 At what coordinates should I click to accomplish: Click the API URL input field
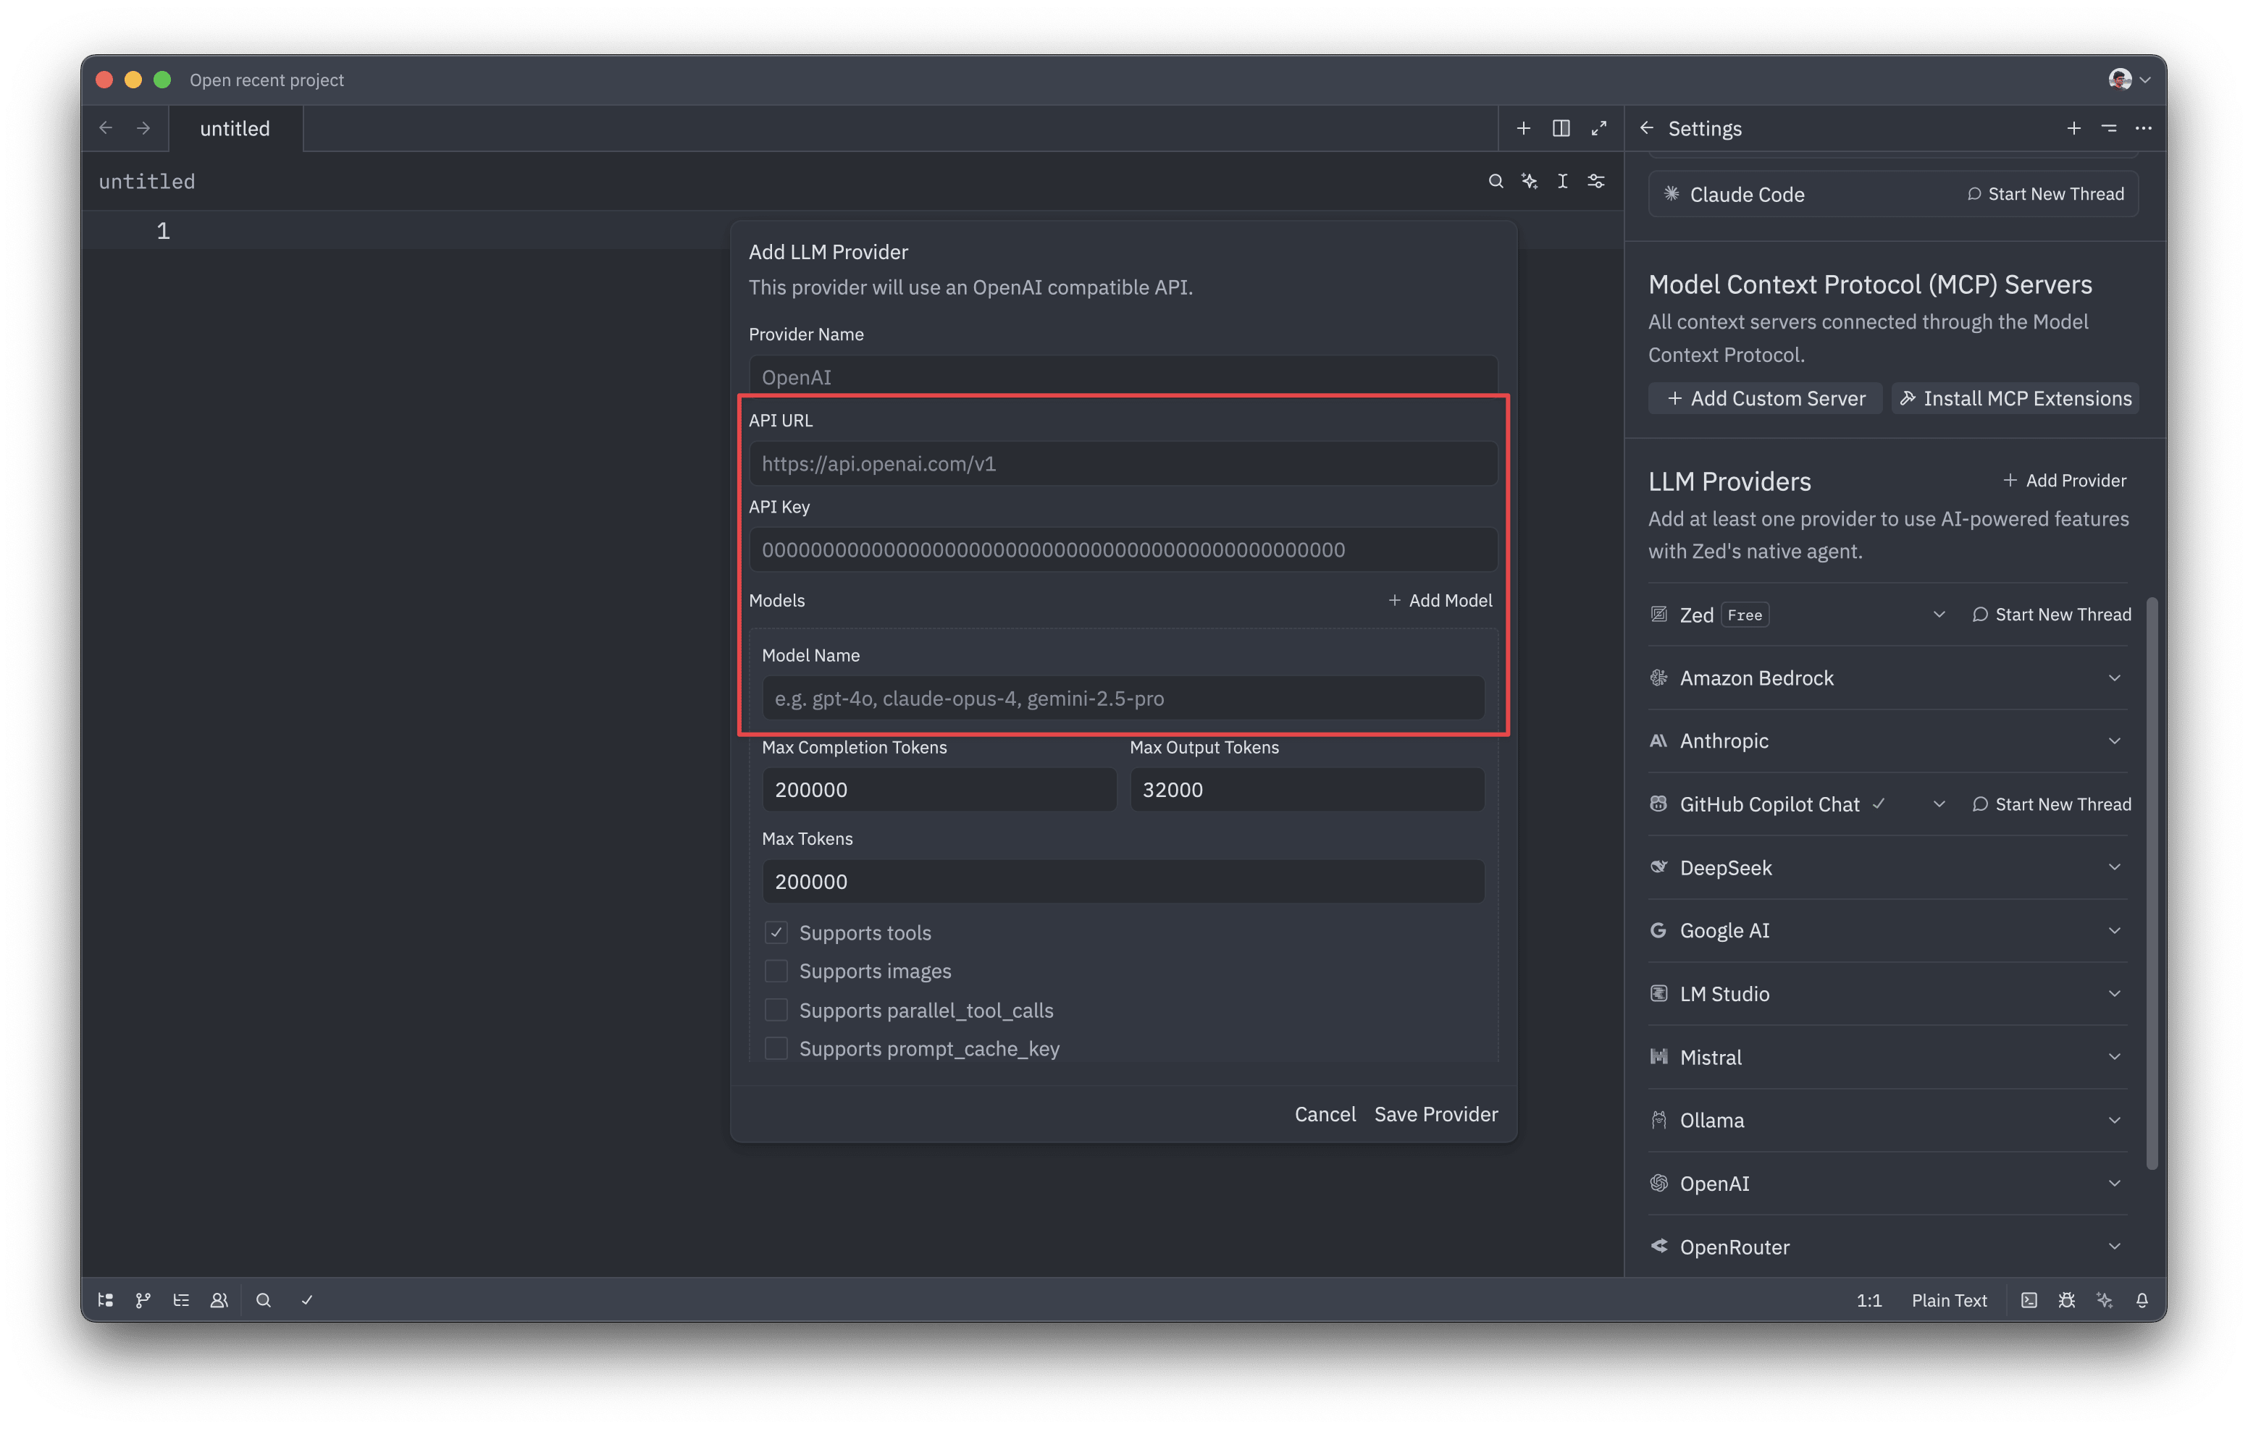(1123, 463)
